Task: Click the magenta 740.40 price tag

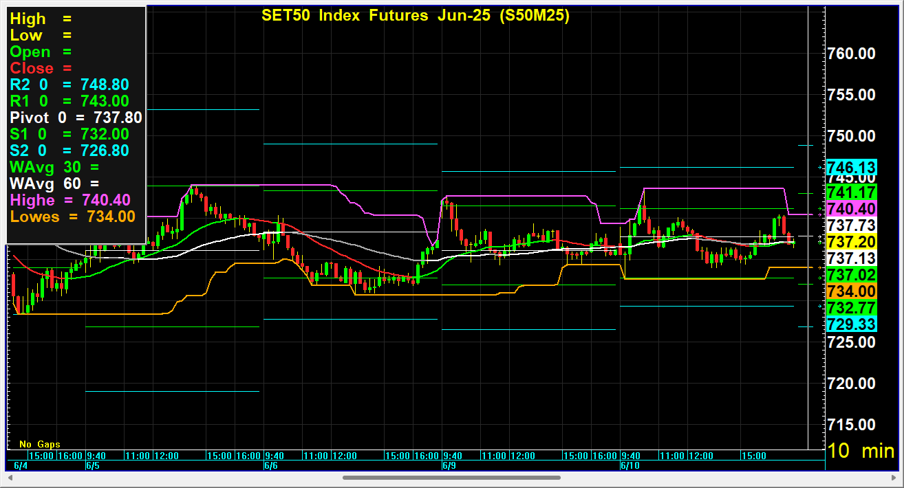Action: [x=852, y=208]
